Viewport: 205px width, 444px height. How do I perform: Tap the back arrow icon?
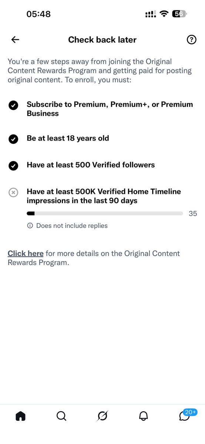pos(15,40)
